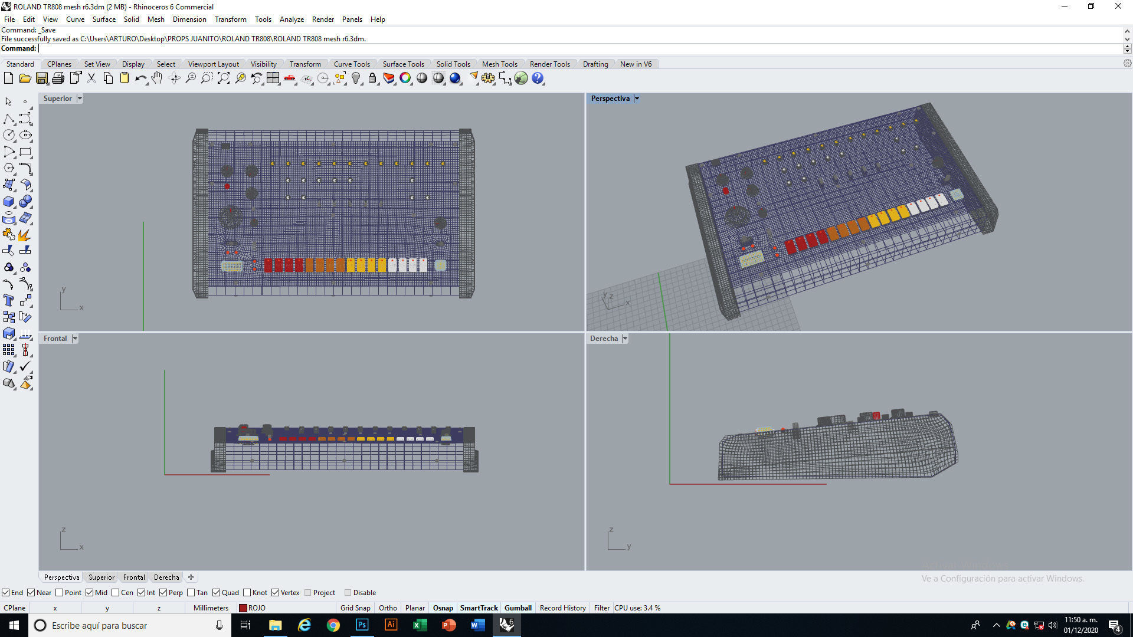
Task: Toggle the Mid osnap checkbox
Action: pyautogui.click(x=89, y=593)
